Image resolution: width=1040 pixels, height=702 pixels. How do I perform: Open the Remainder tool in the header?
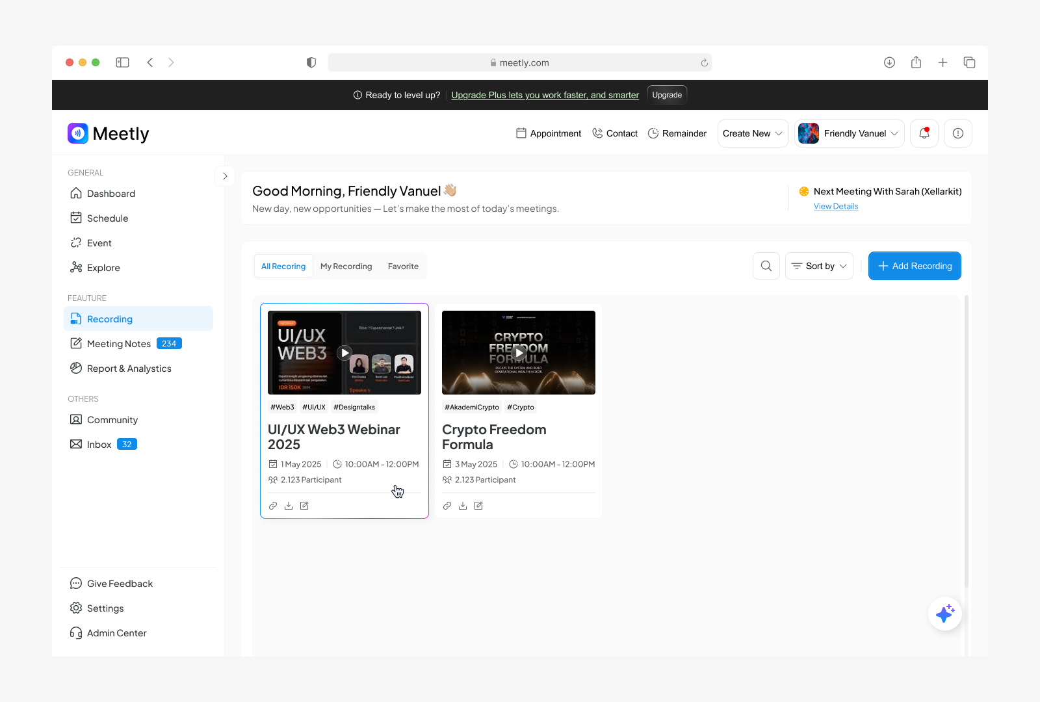pyautogui.click(x=677, y=133)
